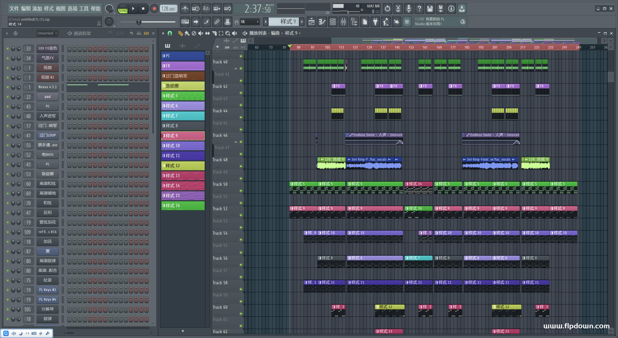Image resolution: width=618 pixels, height=338 pixels.
Task: Click the Nexus 4.5.1 channel button
Action: tap(47, 87)
